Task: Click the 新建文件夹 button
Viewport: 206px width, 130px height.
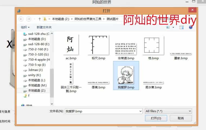Action: 44,27
